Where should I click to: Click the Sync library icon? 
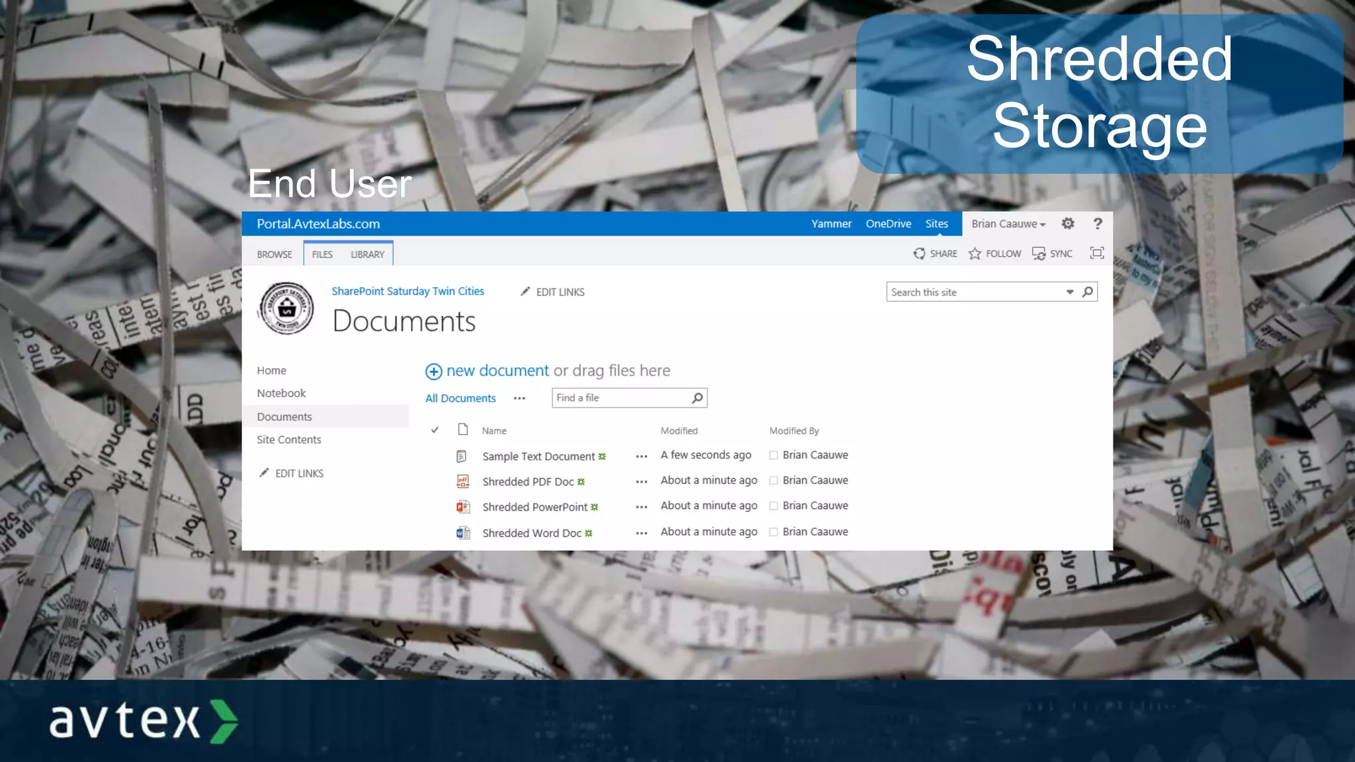(1039, 253)
